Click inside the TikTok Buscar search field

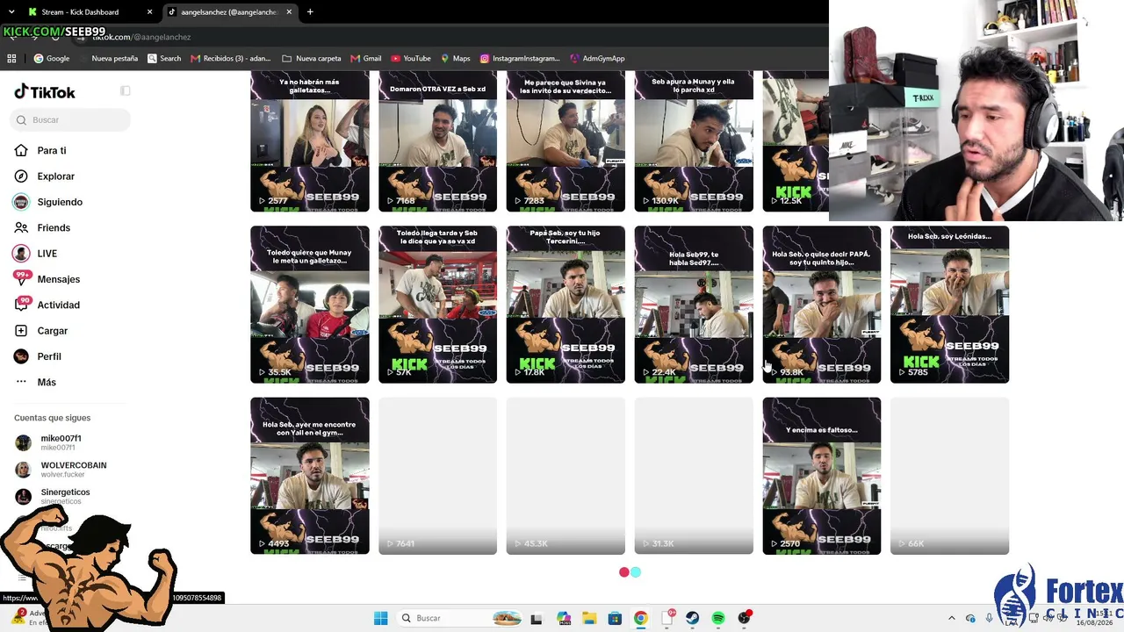coord(72,120)
